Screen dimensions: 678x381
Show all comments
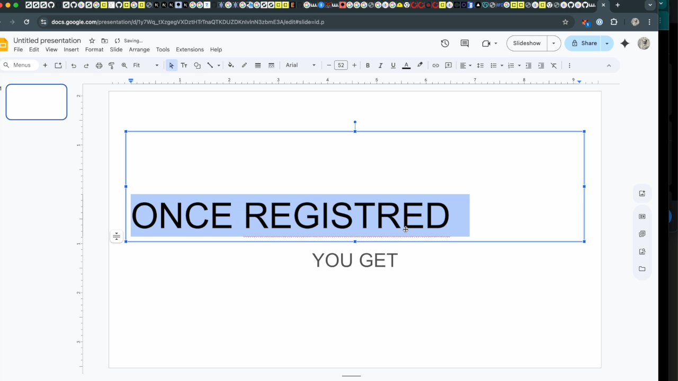(x=465, y=43)
